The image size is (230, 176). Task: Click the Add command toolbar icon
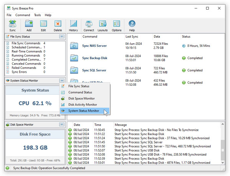[x=29, y=24]
